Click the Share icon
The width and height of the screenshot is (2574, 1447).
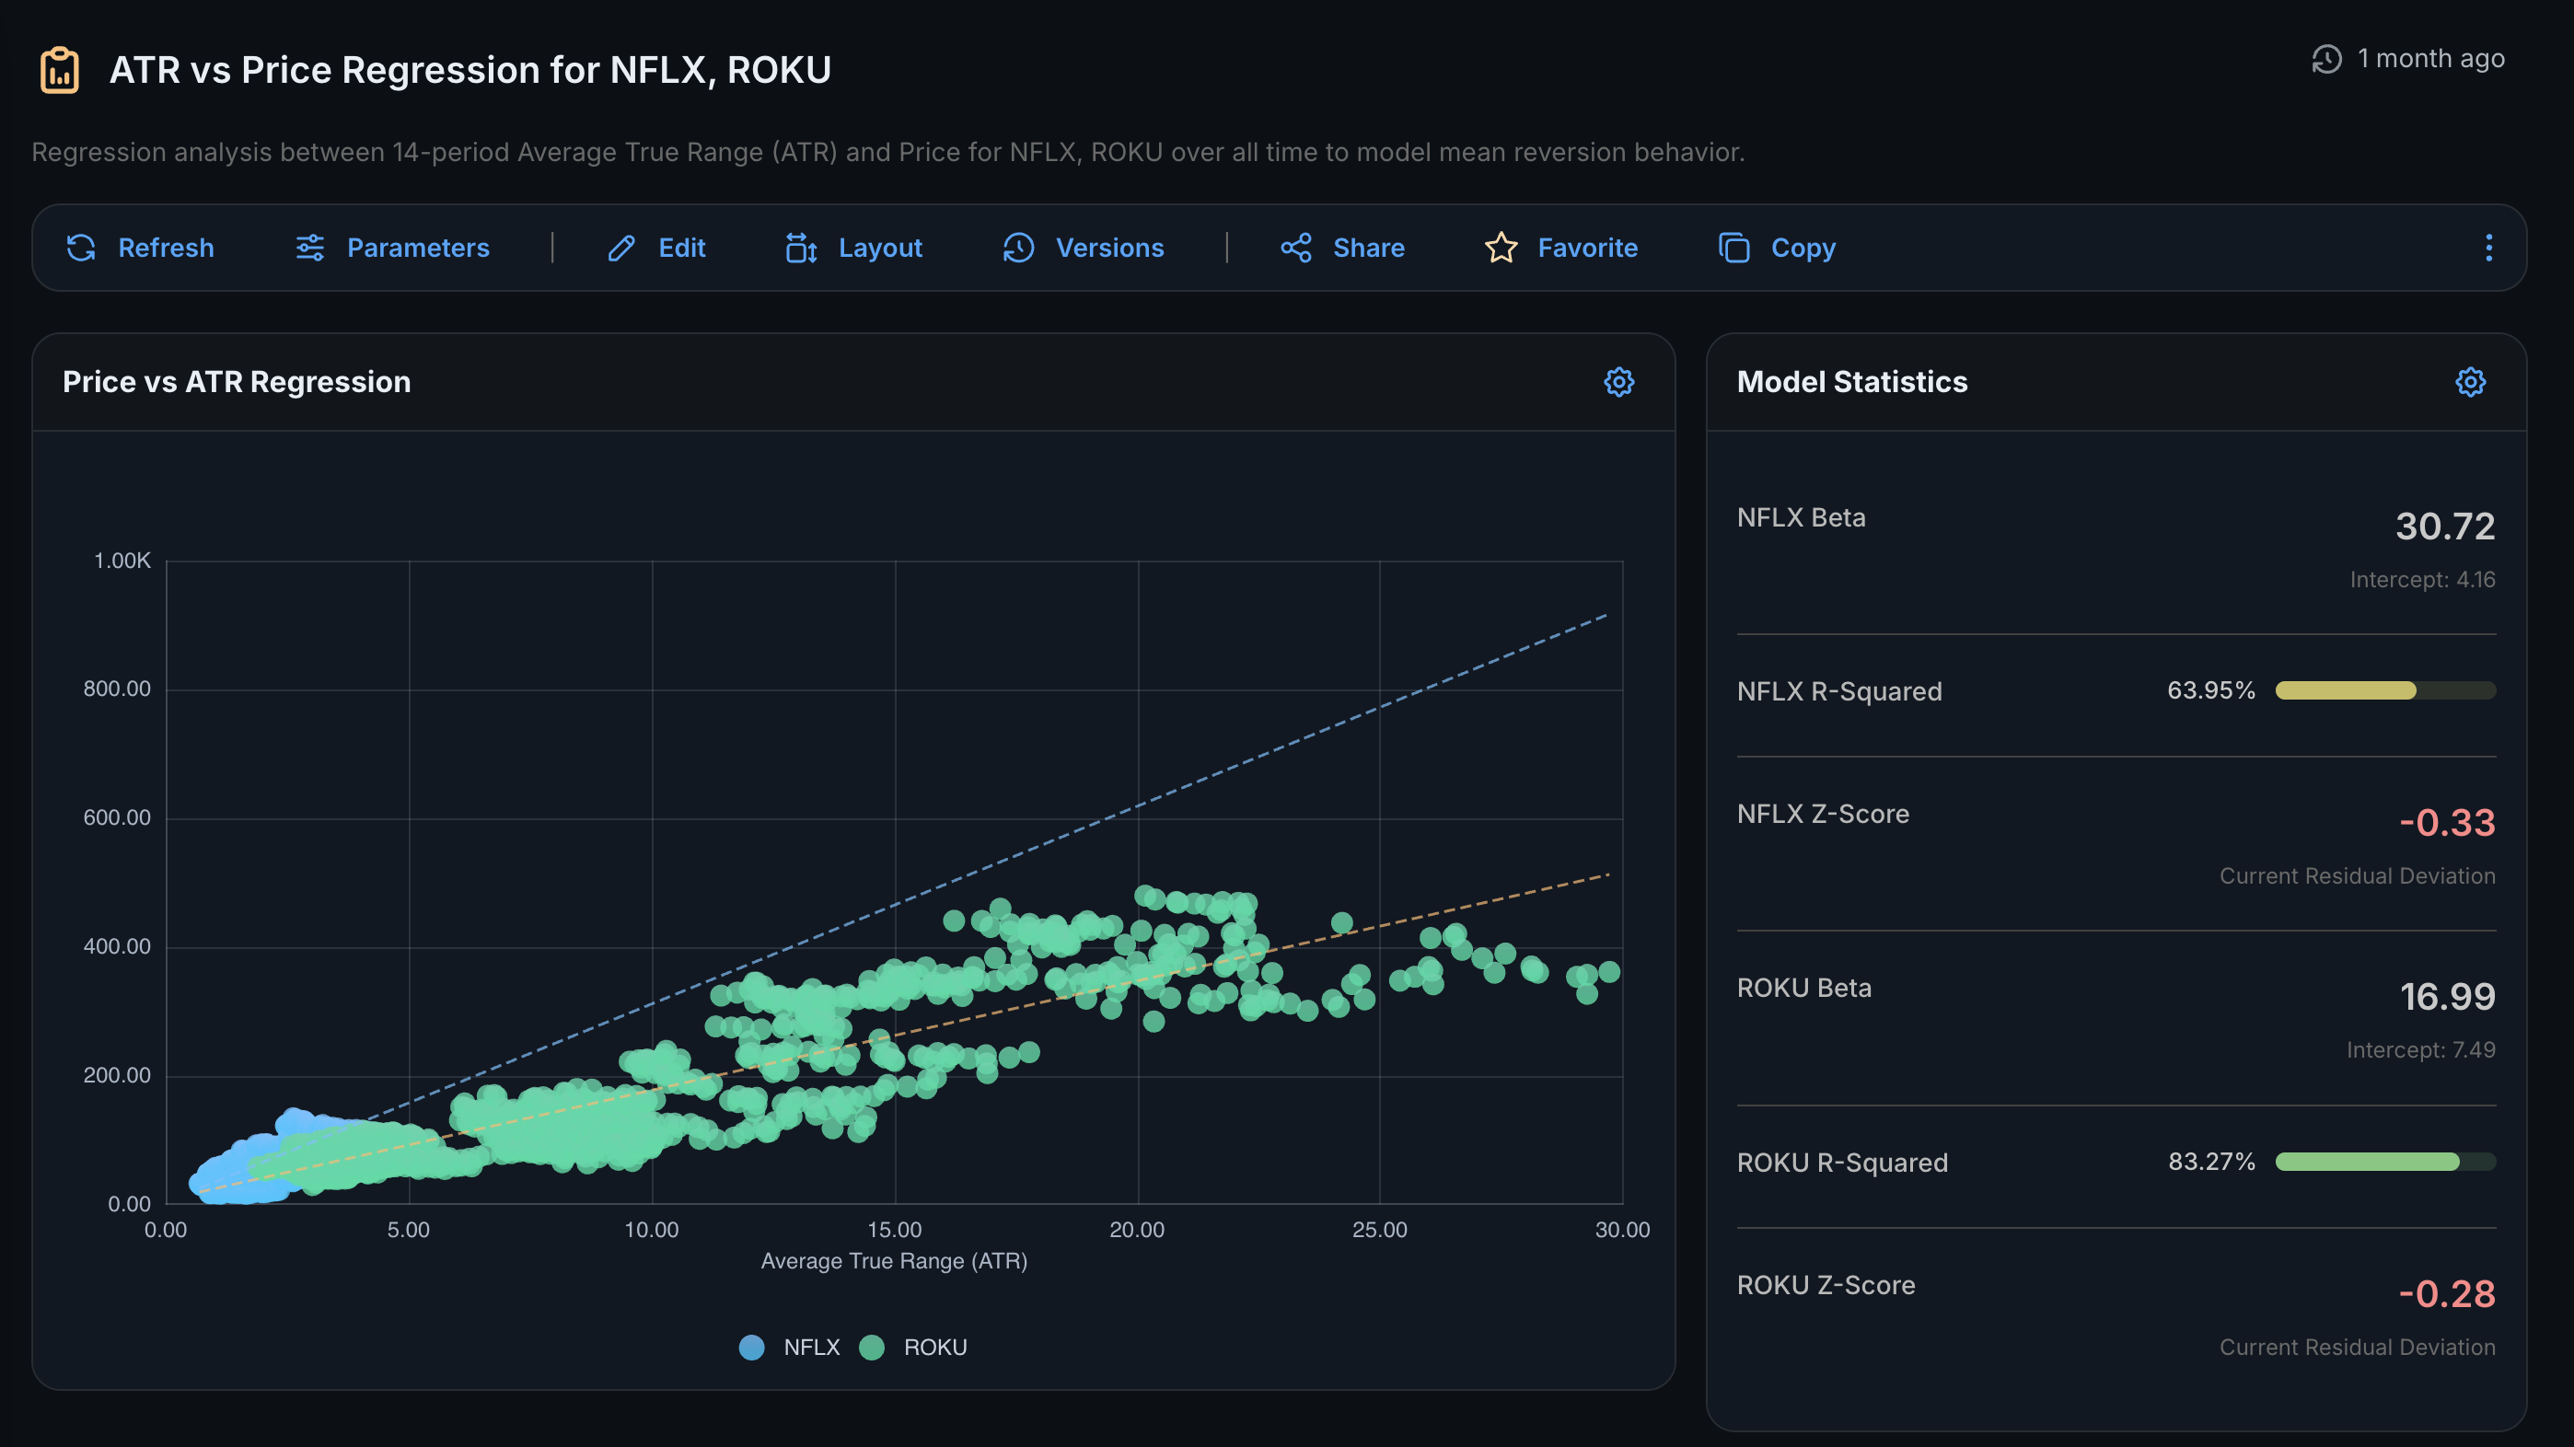coord(1296,247)
